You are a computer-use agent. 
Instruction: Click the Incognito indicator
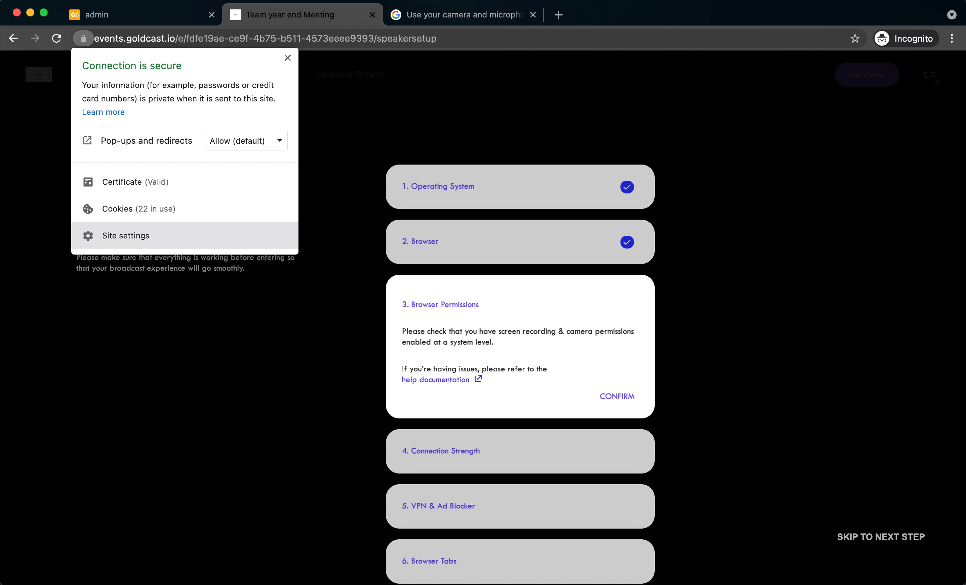(906, 38)
